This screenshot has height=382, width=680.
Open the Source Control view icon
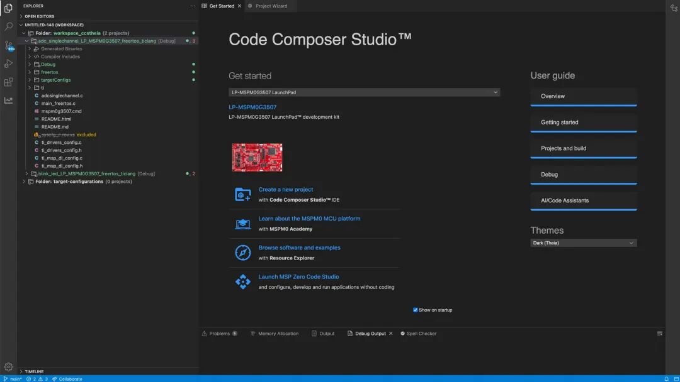pyautogui.click(x=8, y=45)
